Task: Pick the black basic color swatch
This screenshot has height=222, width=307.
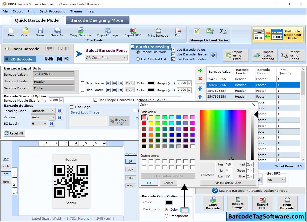Action: click(144, 147)
